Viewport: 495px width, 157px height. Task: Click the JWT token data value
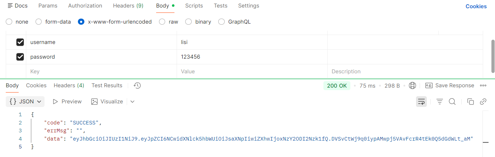pyautogui.click(x=272, y=139)
